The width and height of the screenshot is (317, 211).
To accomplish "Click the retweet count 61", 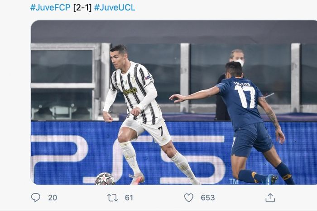I will 129,198.
